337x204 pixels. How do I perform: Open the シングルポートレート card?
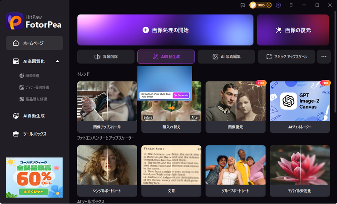(107, 171)
